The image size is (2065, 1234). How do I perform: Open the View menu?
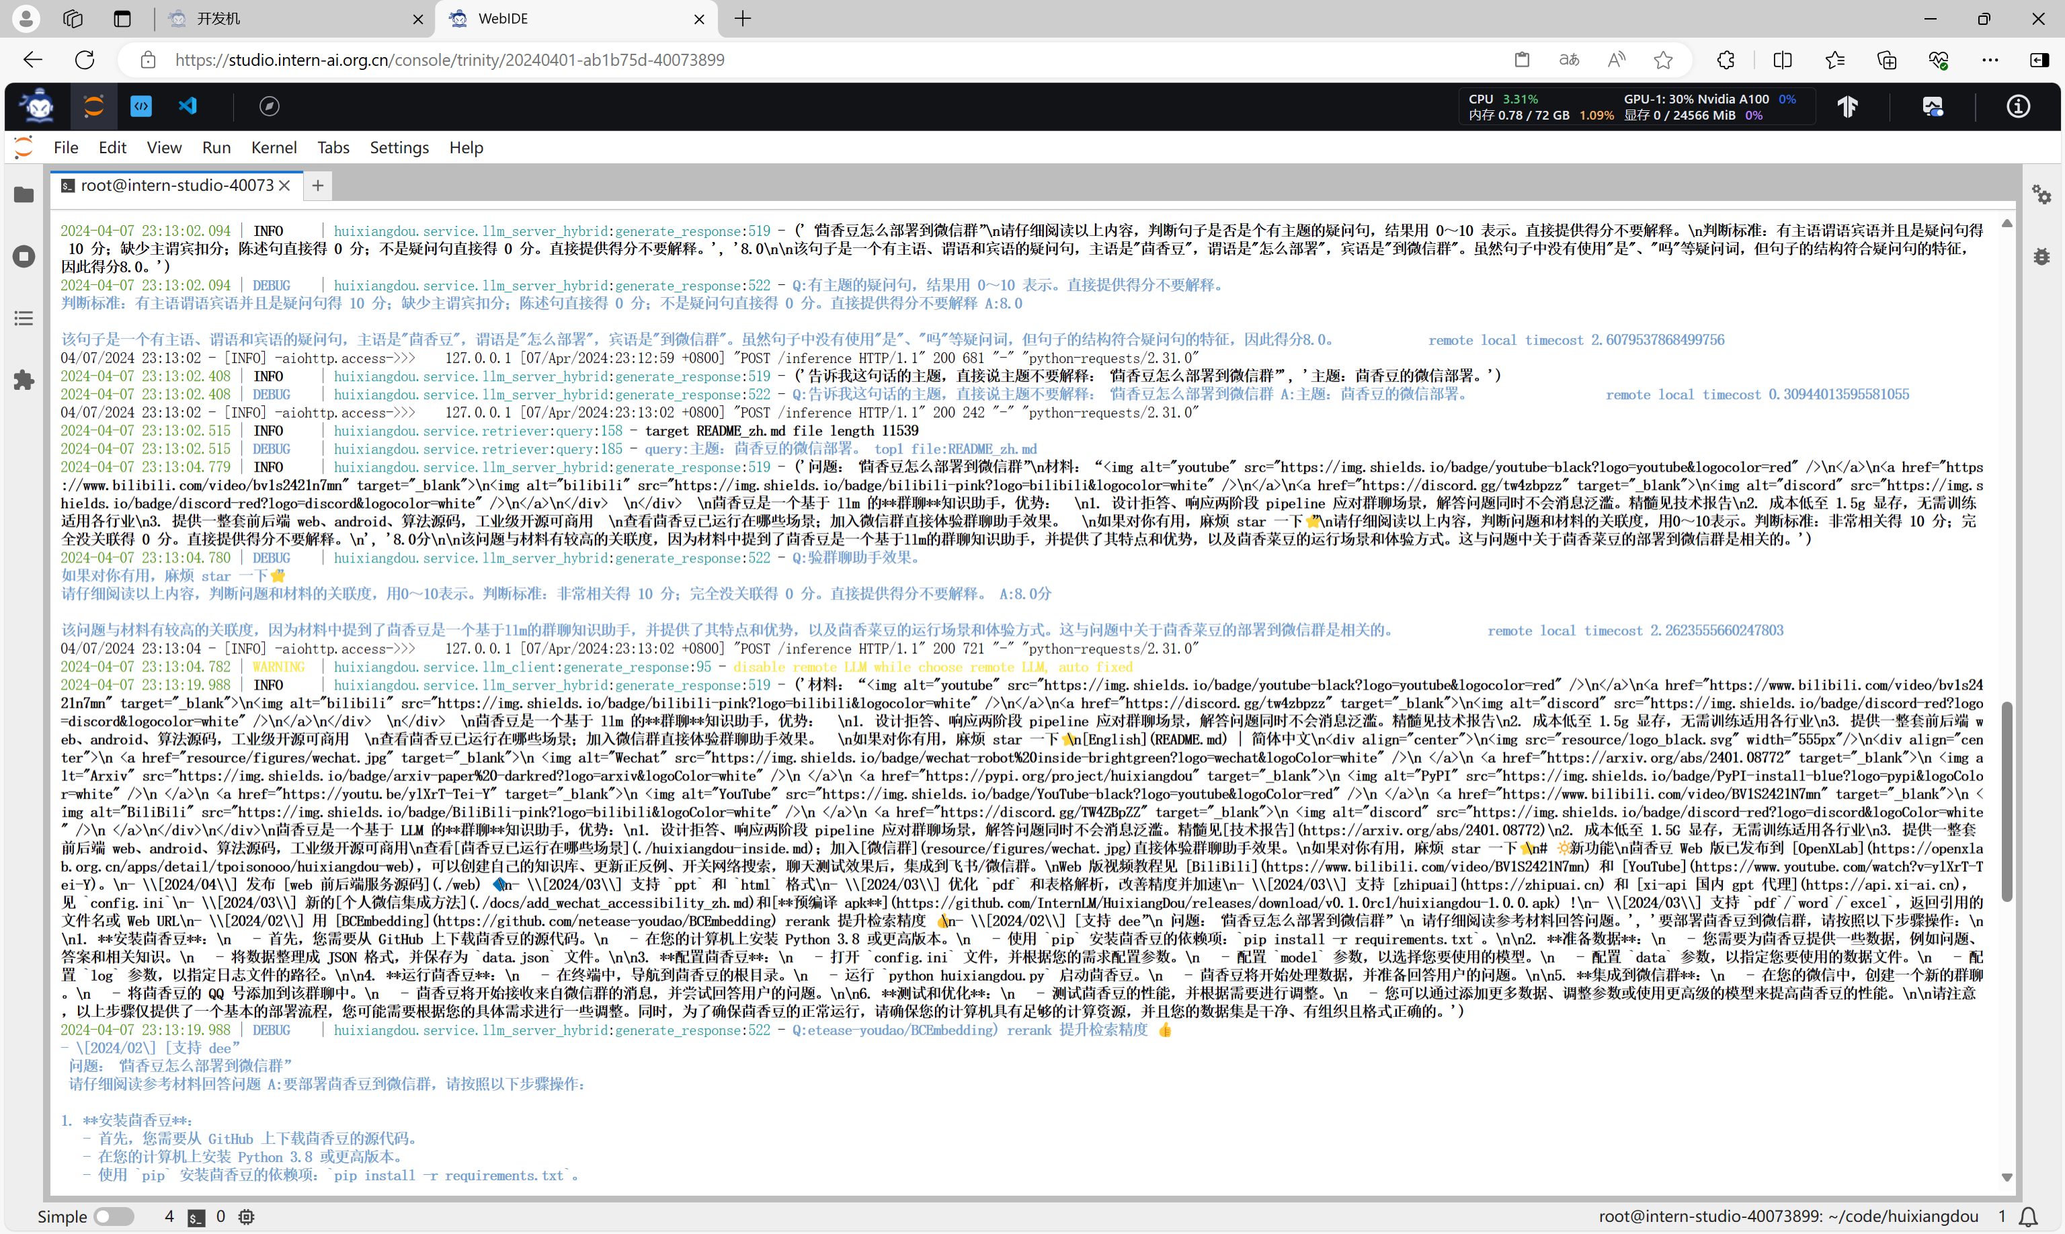[x=164, y=147]
